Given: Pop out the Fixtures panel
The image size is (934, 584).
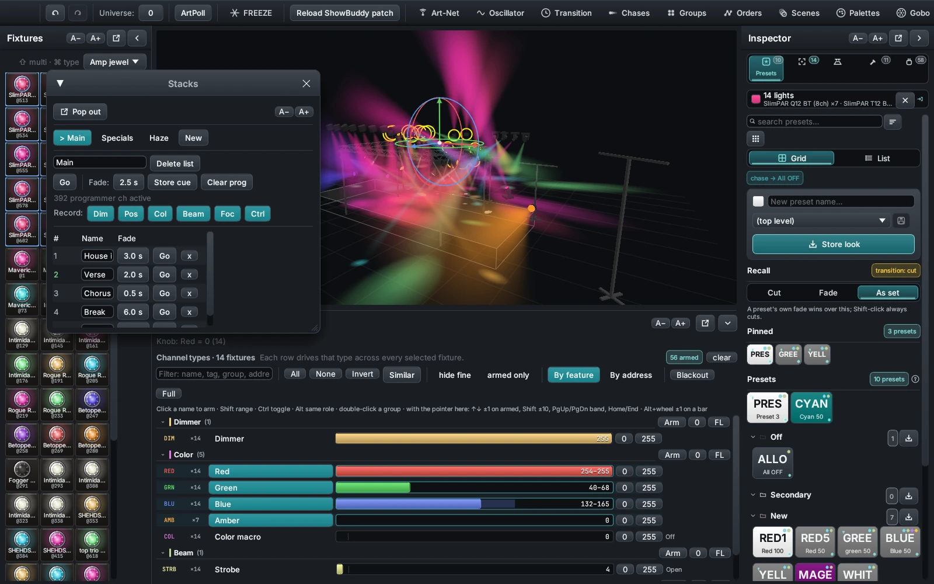Looking at the screenshot, I should pos(116,38).
